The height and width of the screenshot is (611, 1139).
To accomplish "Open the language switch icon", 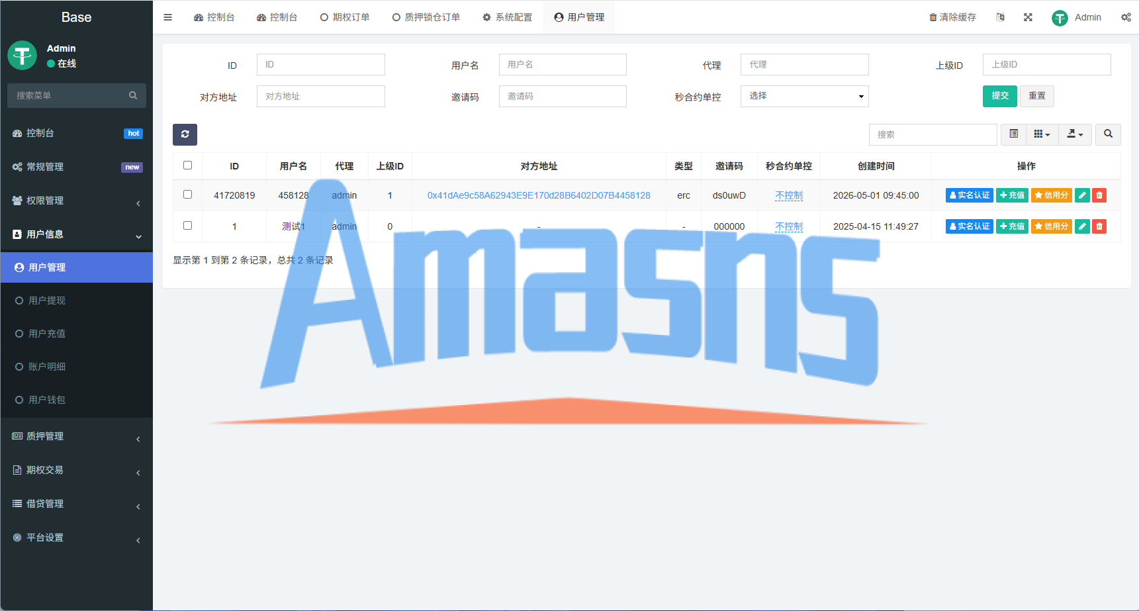I will pos(1000,17).
